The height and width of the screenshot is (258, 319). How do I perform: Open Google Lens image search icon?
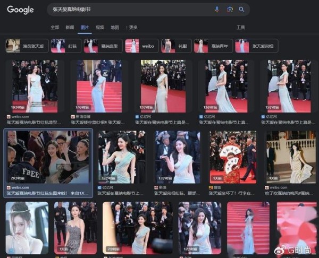point(230,10)
